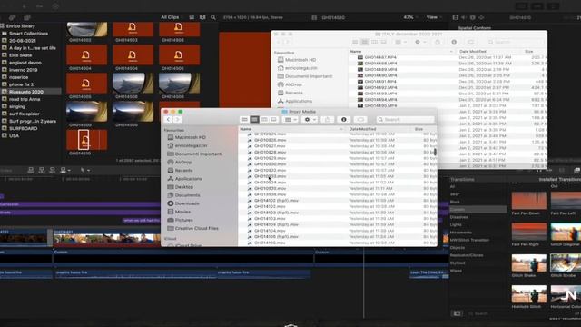Click the browser search magnifier icon
The image size is (581, 327).
213,17
